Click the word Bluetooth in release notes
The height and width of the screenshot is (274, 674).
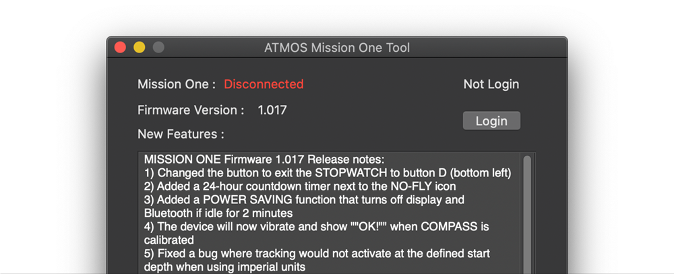coord(169,213)
